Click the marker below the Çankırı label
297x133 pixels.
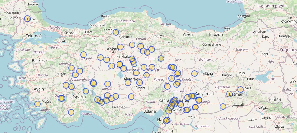pyautogui.click(x=120, y=47)
